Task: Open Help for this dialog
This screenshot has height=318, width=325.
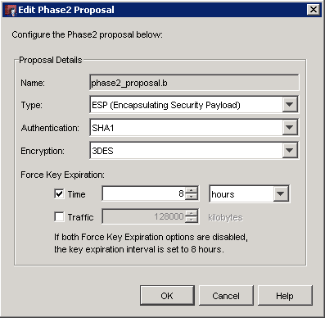Action: click(285, 296)
